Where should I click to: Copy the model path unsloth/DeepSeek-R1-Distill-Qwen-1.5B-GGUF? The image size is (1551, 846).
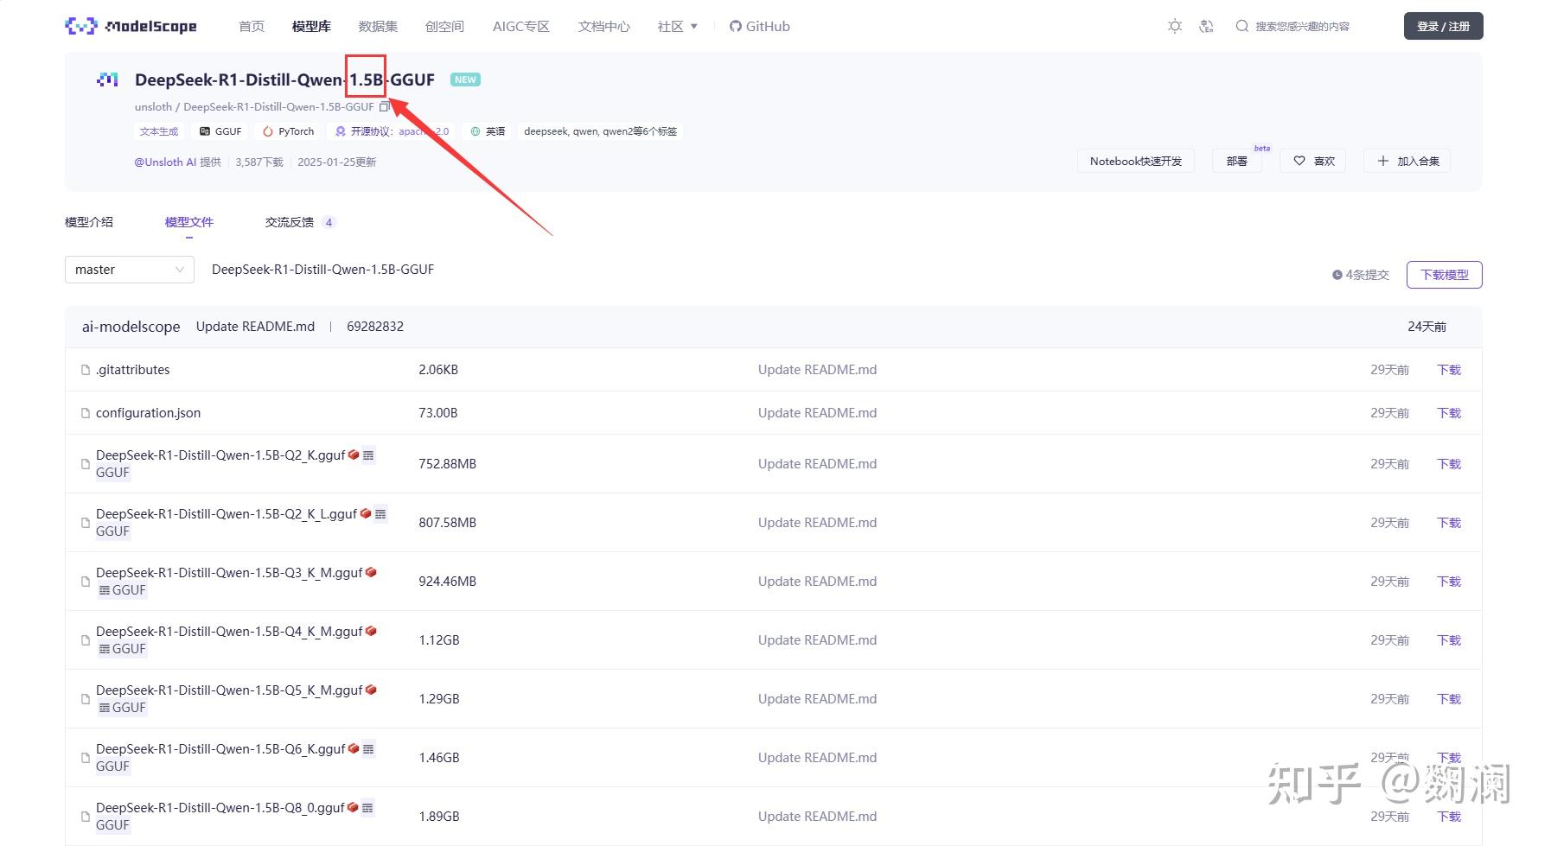click(x=385, y=106)
